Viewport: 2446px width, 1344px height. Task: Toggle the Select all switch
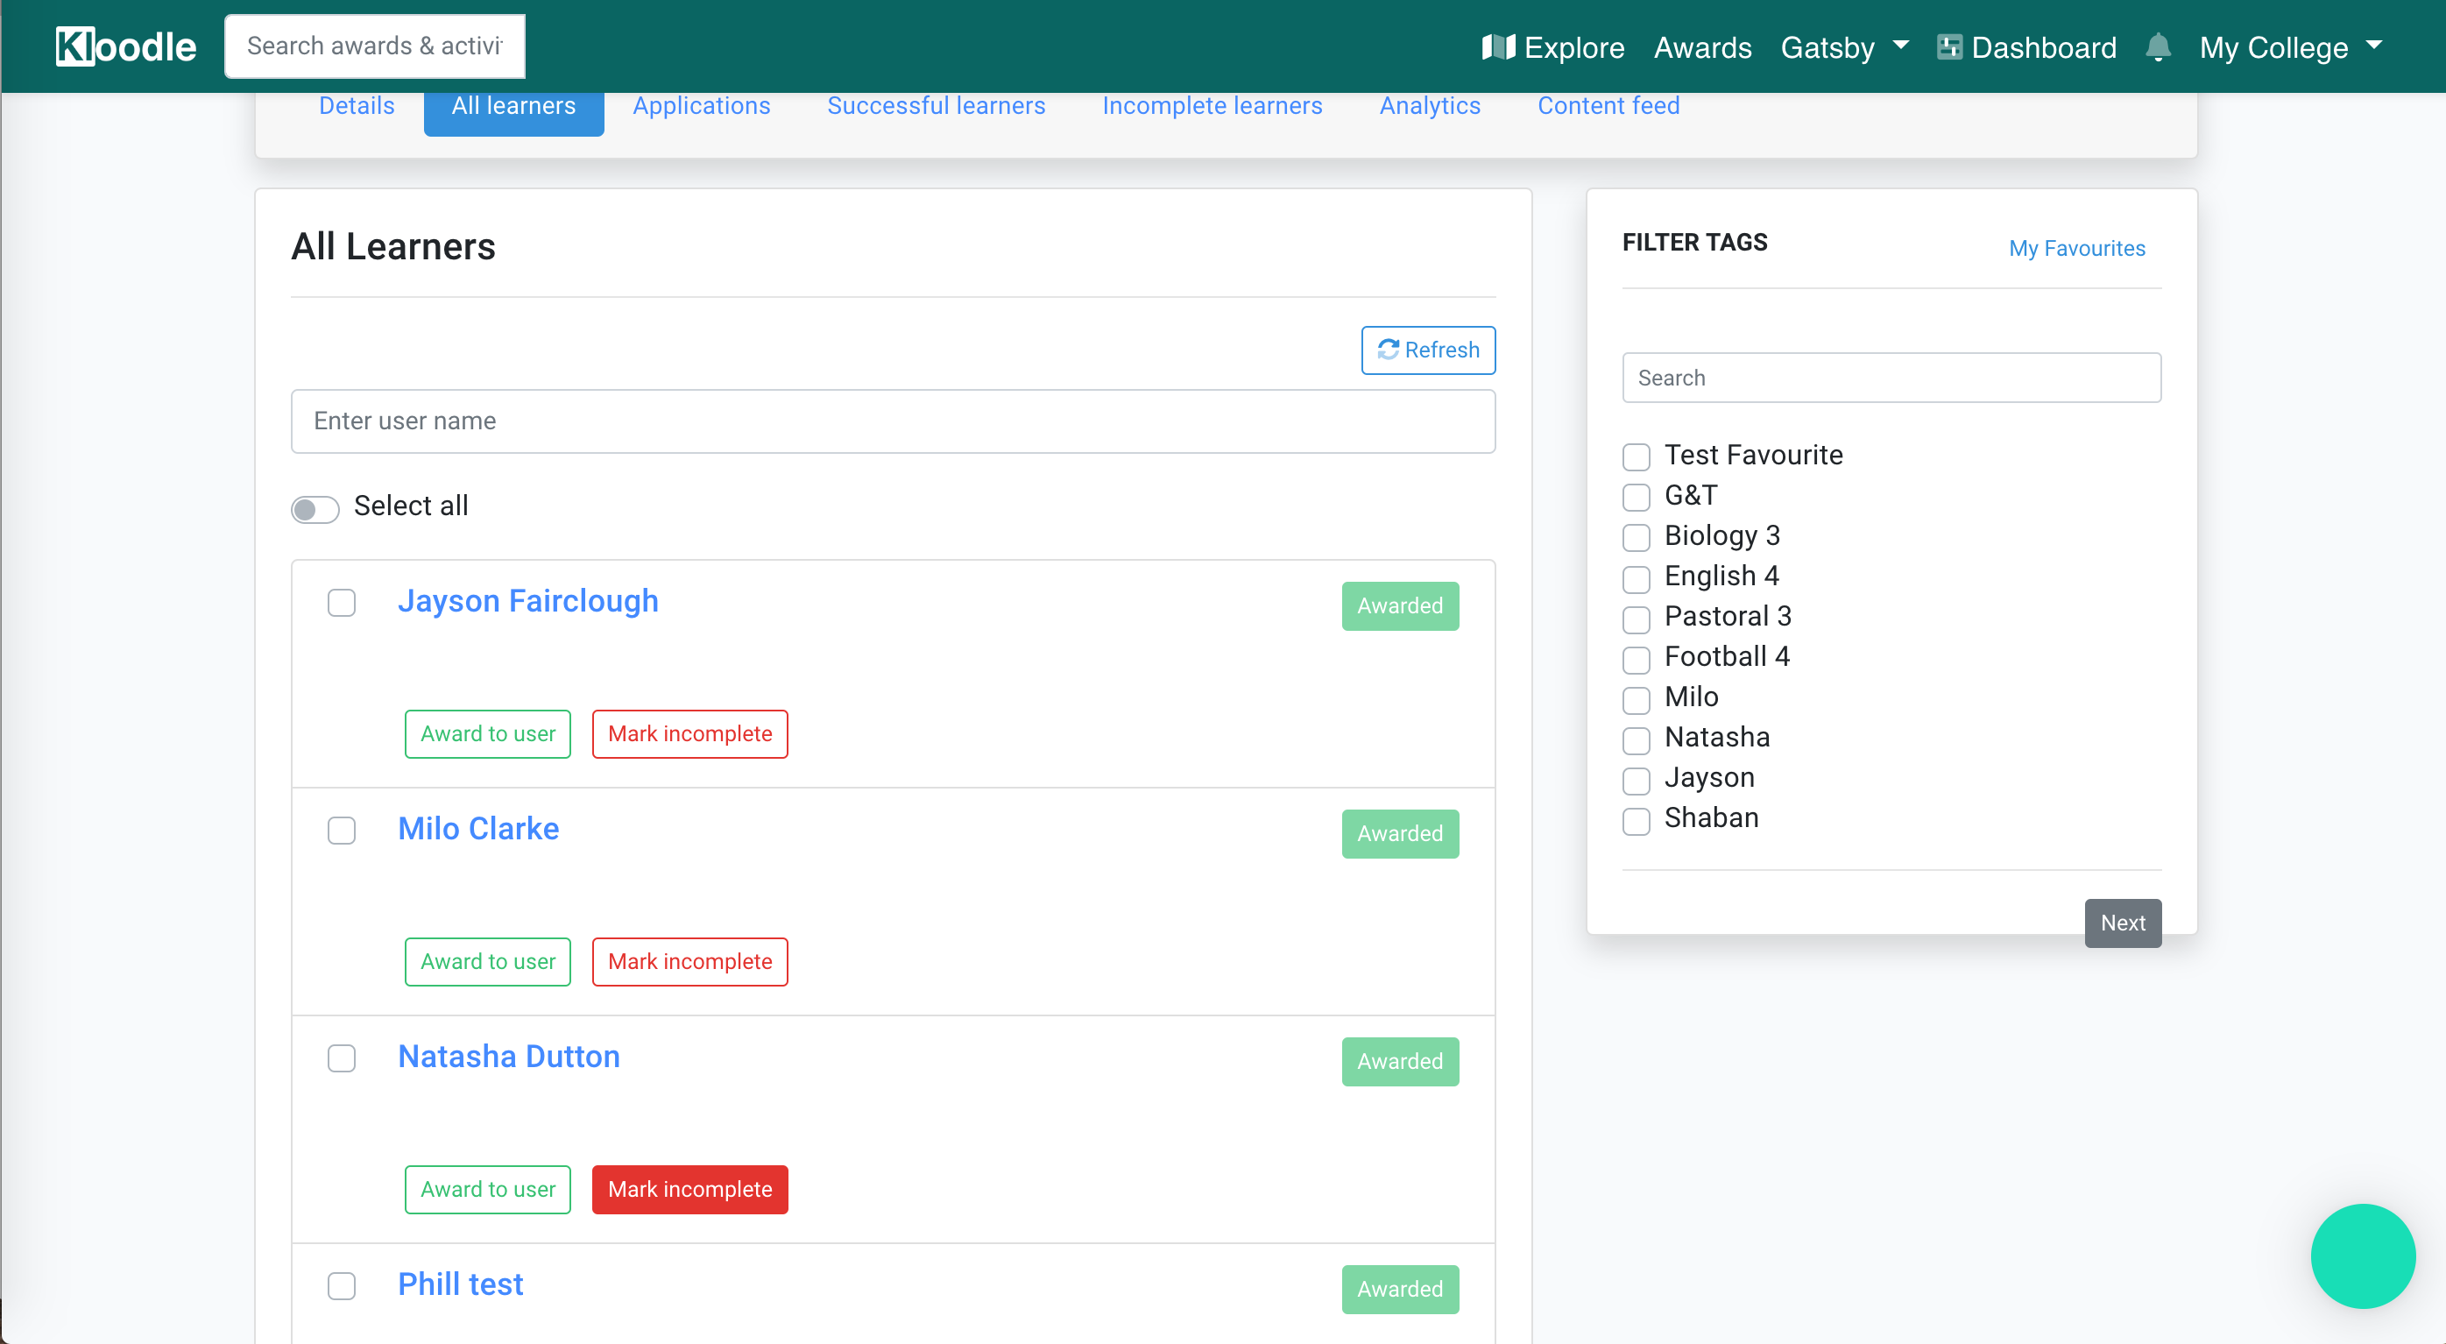315,509
